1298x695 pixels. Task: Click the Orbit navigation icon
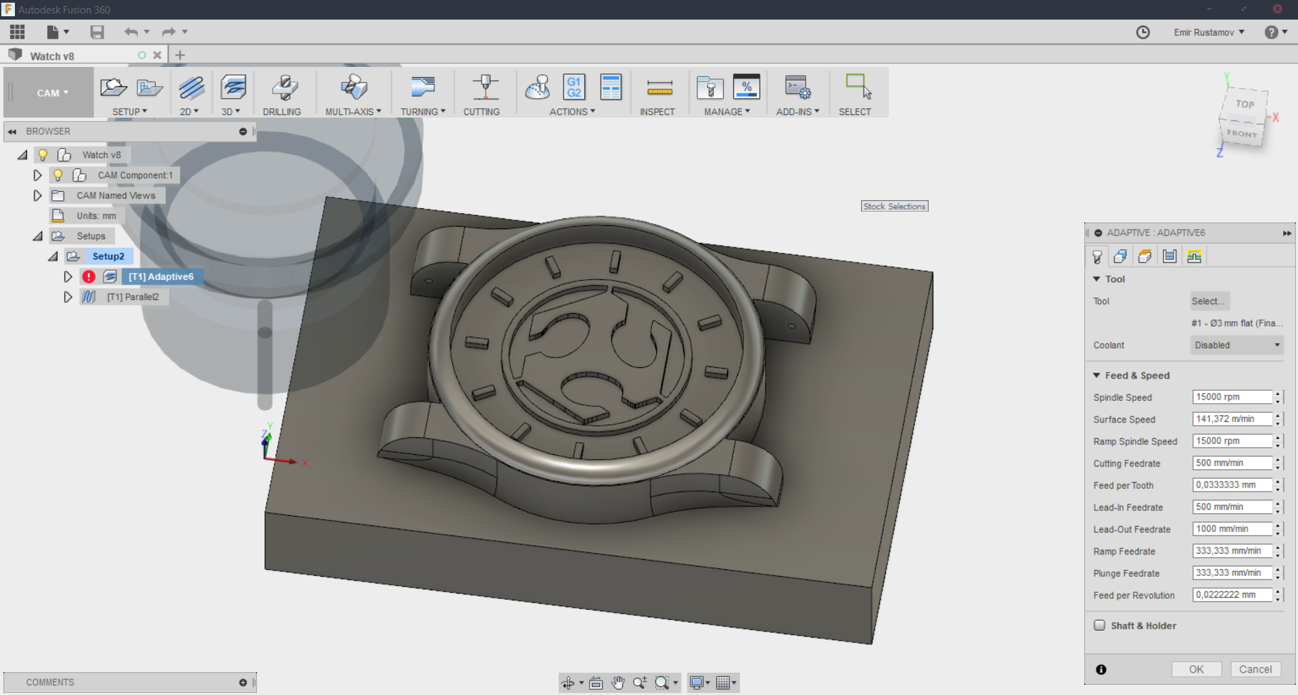[568, 683]
